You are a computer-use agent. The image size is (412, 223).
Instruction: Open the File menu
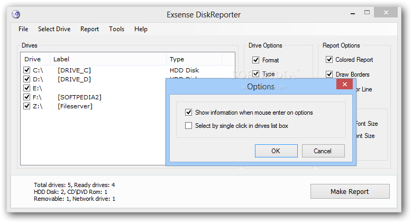pyautogui.click(x=23, y=29)
